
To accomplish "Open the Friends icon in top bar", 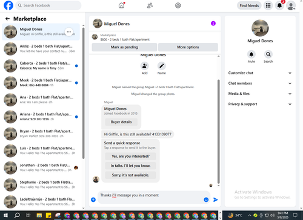I will pyautogui.click(x=150, y=5).
